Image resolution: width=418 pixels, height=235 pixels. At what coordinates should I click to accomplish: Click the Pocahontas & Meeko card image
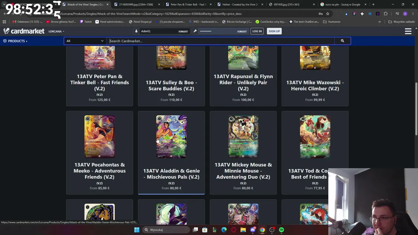coord(100,136)
